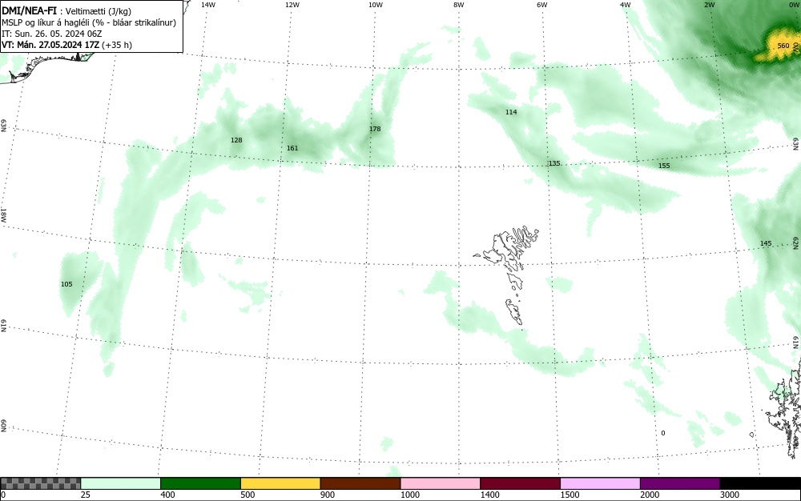Click the 12W longitude label
This screenshot has width=801, height=501.
292,5
